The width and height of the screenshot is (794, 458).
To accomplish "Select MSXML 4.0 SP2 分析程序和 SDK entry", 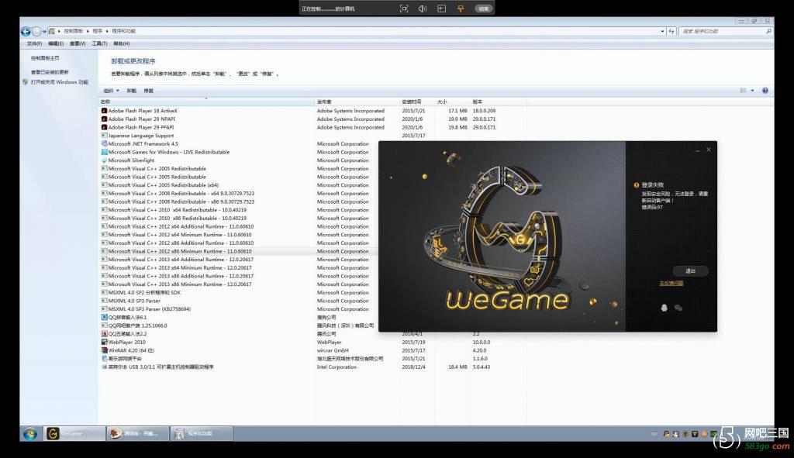I will point(143,292).
